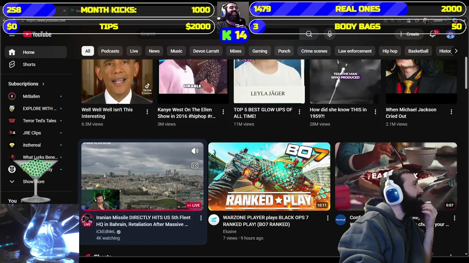Open the Well Well Well Isn't This Interesting title
This screenshot has height=263, width=469.
click(107, 113)
